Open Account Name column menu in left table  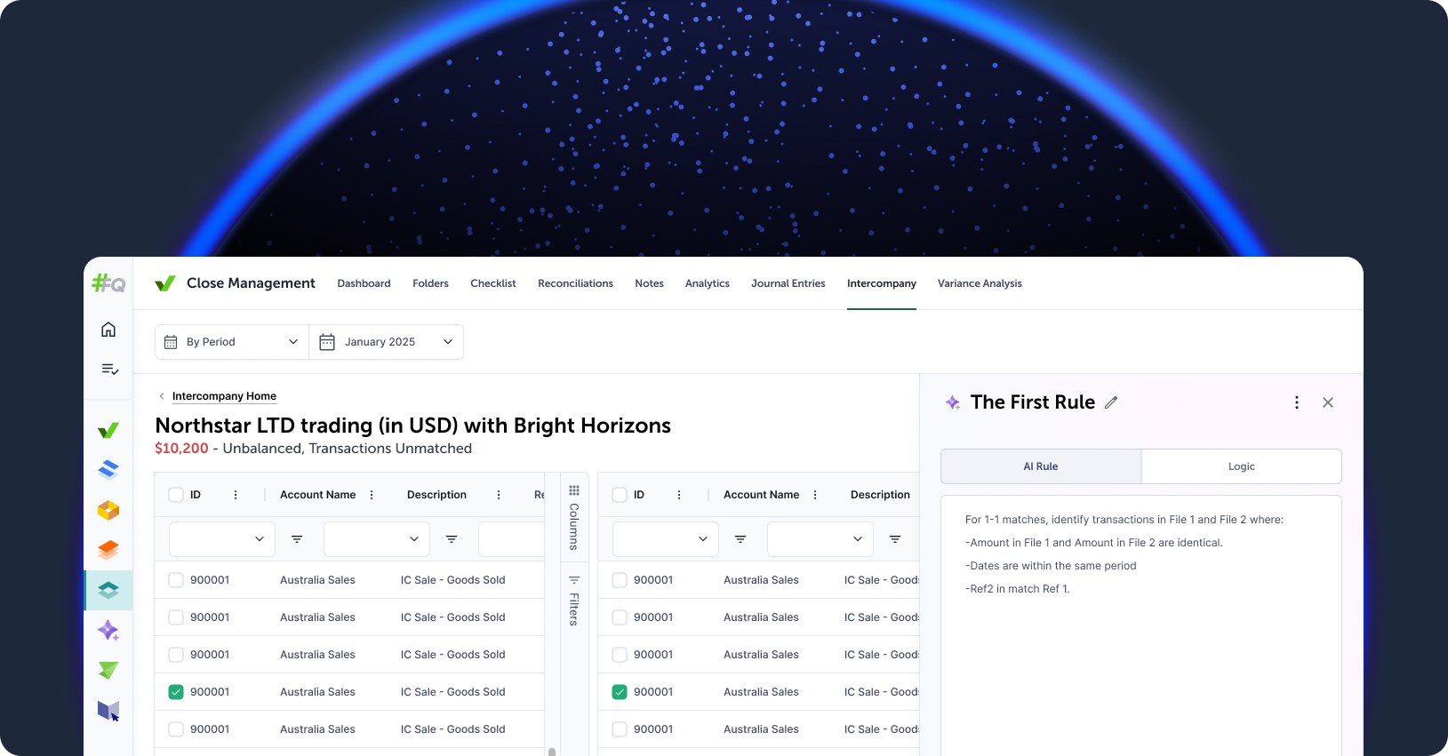point(372,495)
